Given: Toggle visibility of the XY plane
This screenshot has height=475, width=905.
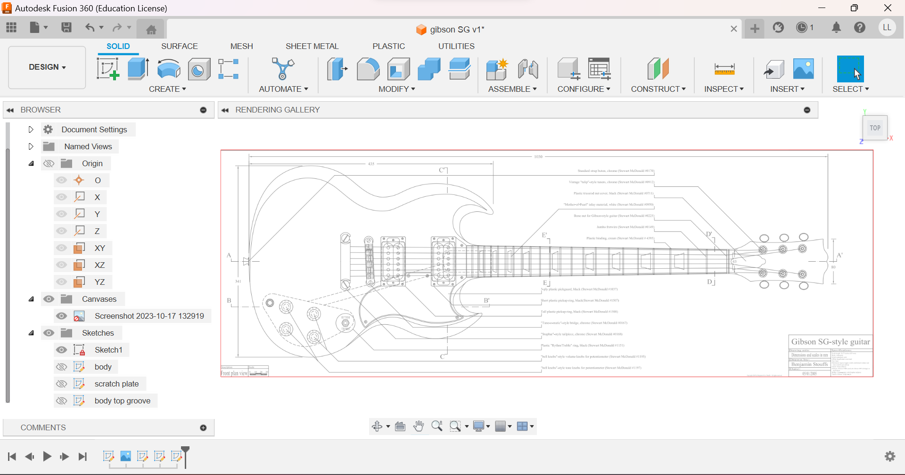Looking at the screenshot, I should (x=61, y=248).
